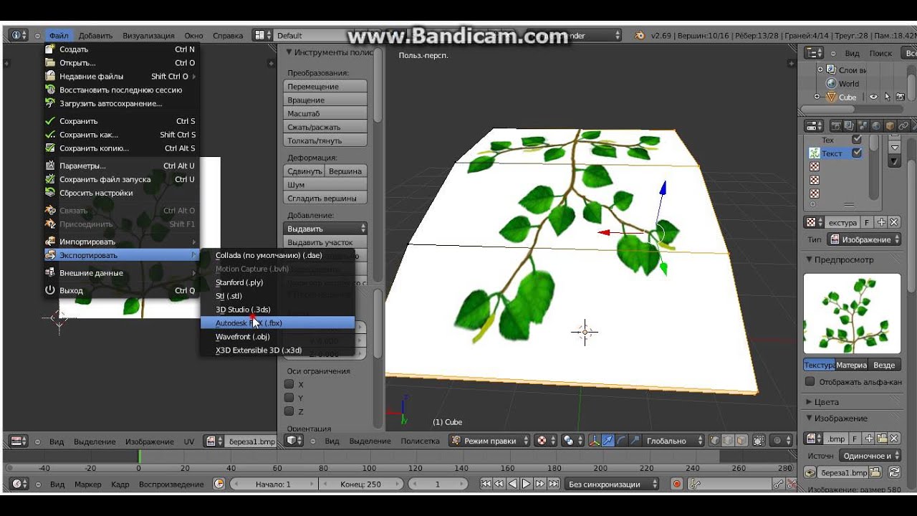This screenshot has height=516, width=917.
Task: Switch preview to Материал tab
Action: coord(852,365)
